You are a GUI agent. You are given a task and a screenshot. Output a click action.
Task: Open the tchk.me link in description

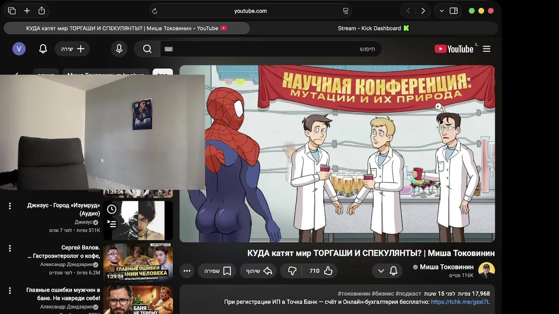[460, 302]
